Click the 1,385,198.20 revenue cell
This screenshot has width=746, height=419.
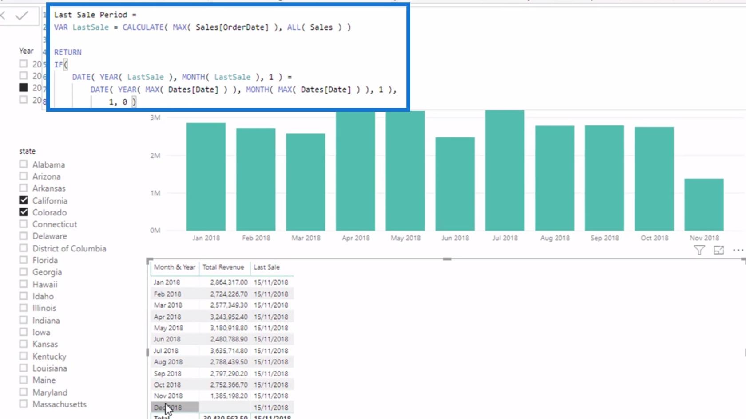(229, 396)
